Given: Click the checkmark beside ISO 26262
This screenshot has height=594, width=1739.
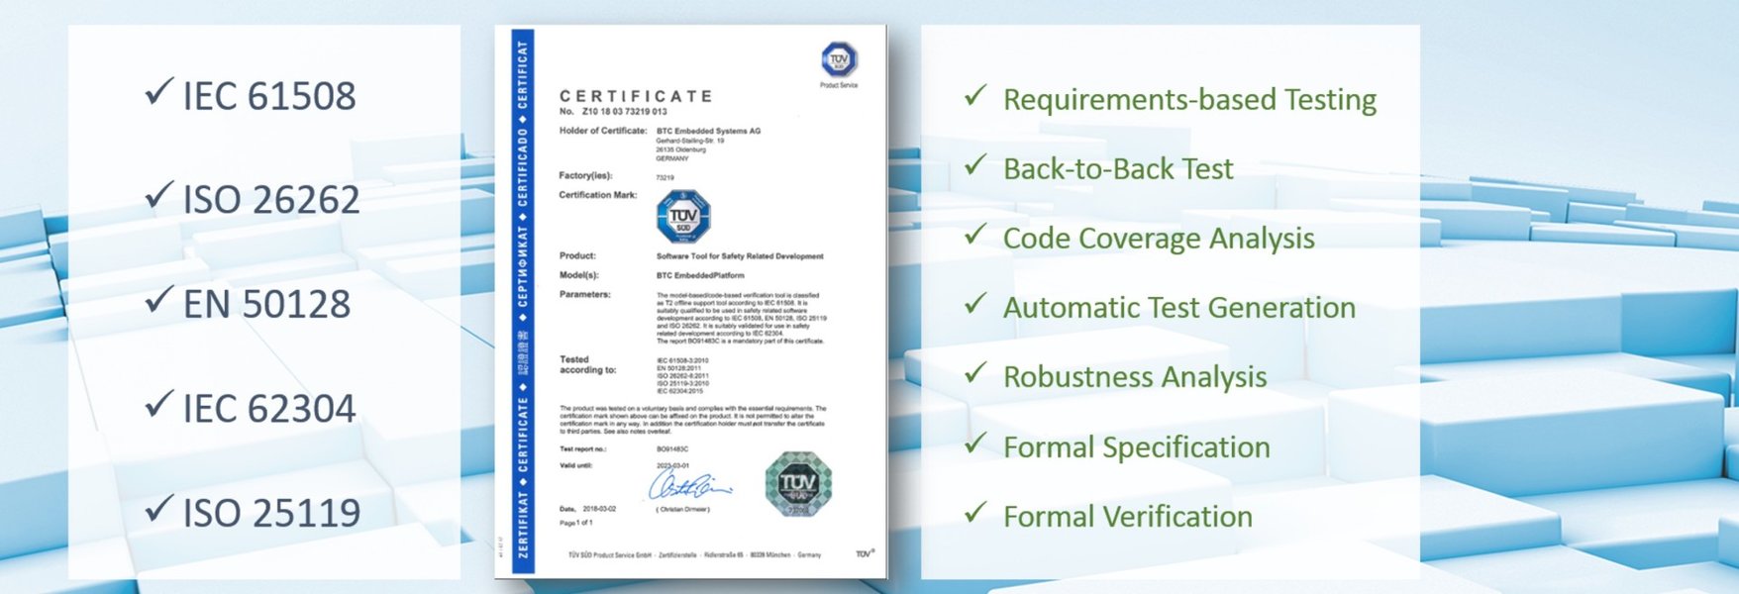Looking at the screenshot, I should click(158, 196).
